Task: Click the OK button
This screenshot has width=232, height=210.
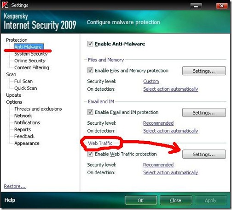Action: [141, 200]
